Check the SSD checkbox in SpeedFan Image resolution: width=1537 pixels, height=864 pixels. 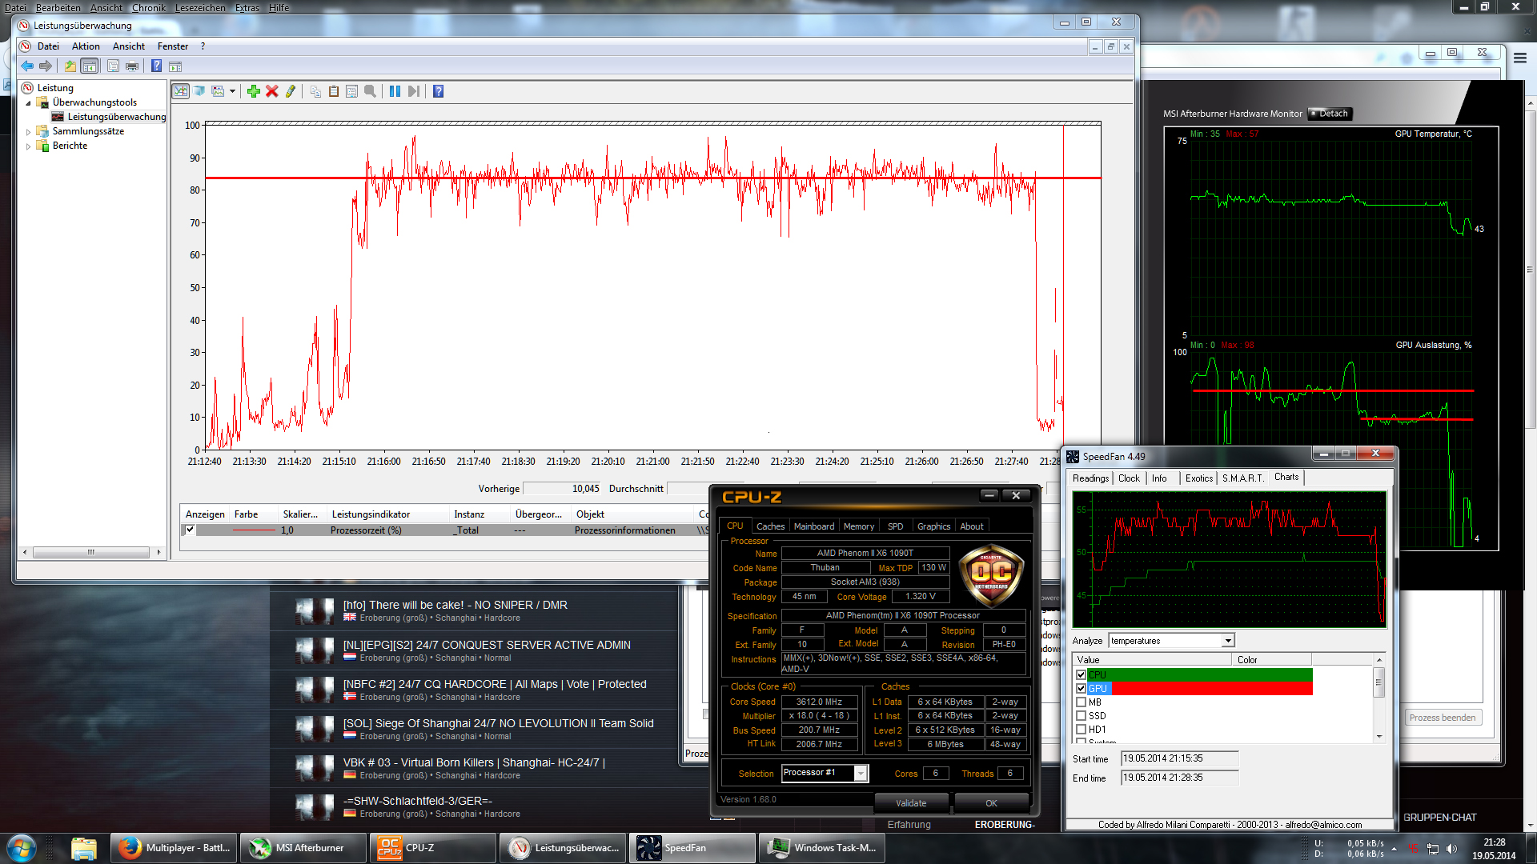pos(1081,716)
